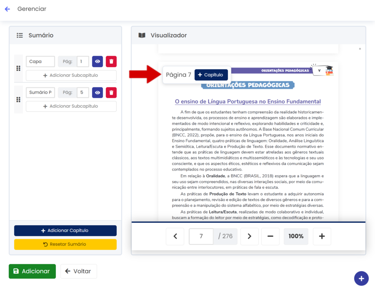
Task: Zoom out with the minus button
Action: [x=270, y=236]
